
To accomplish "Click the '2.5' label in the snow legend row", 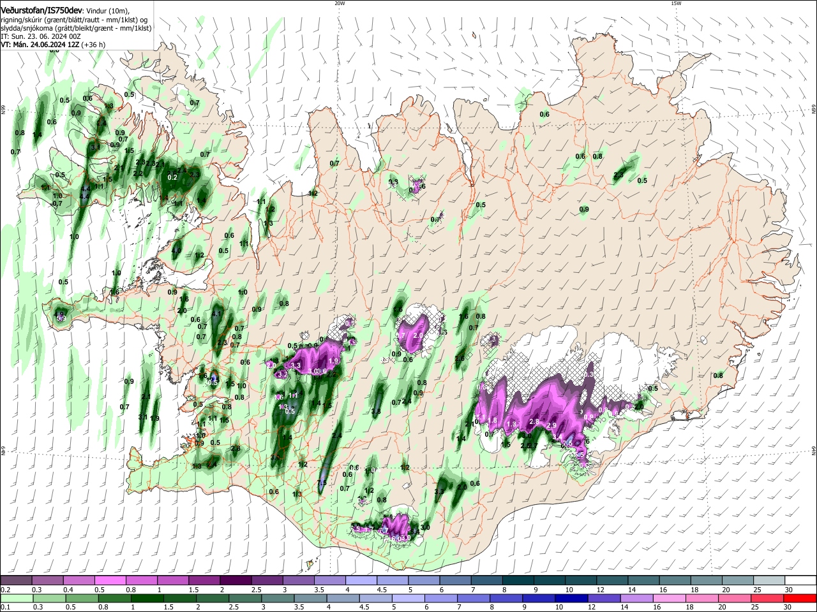I will 257,590.
